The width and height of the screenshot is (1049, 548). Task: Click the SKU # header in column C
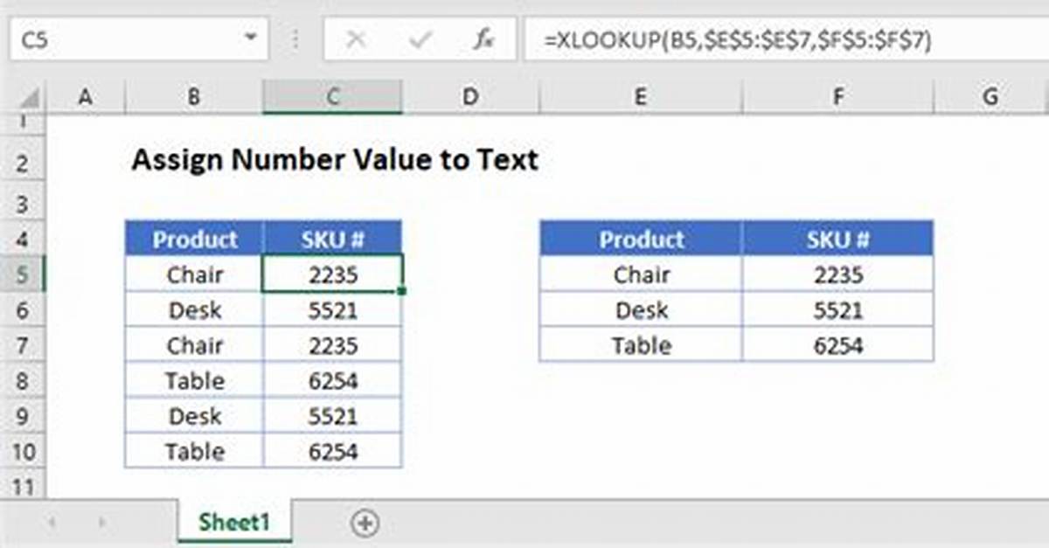point(332,239)
